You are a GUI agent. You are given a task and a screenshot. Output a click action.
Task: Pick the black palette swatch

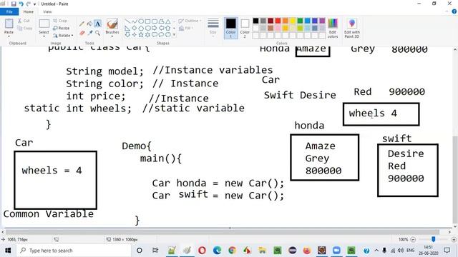[x=255, y=21]
